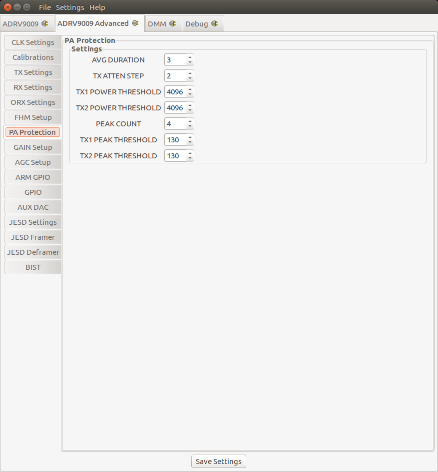This screenshot has height=472, width=438.
Task: Click the Save Settings button
Action: tap(218, 461)
